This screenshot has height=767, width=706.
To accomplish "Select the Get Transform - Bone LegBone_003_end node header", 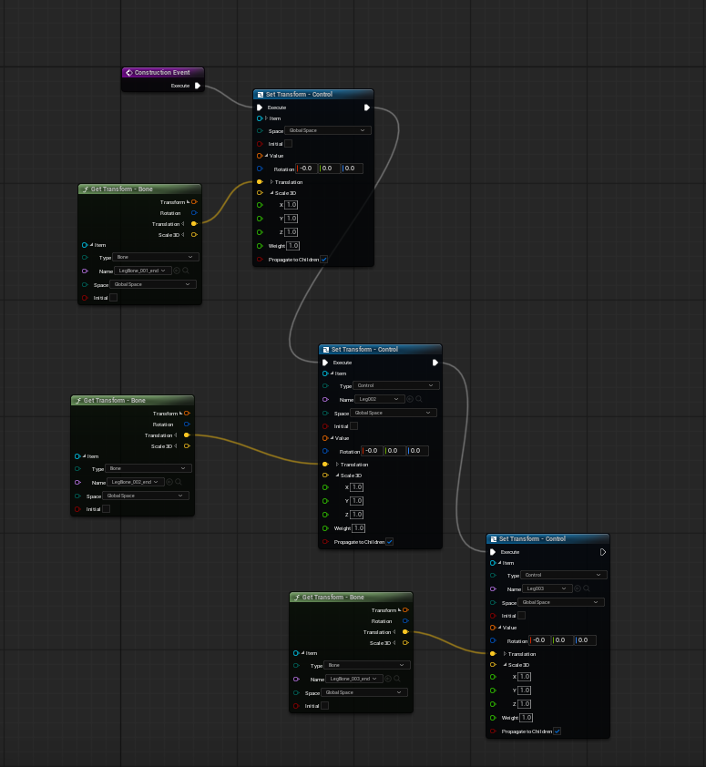I will [351, 598].
